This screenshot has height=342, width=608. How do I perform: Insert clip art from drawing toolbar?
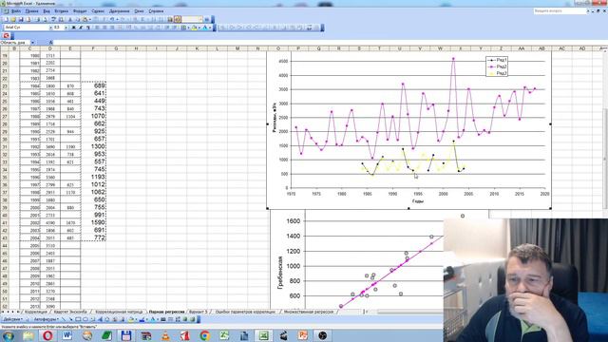point(114,319)
